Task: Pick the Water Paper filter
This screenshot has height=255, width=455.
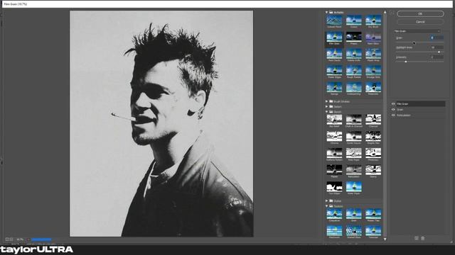Action: click(354, 188)
